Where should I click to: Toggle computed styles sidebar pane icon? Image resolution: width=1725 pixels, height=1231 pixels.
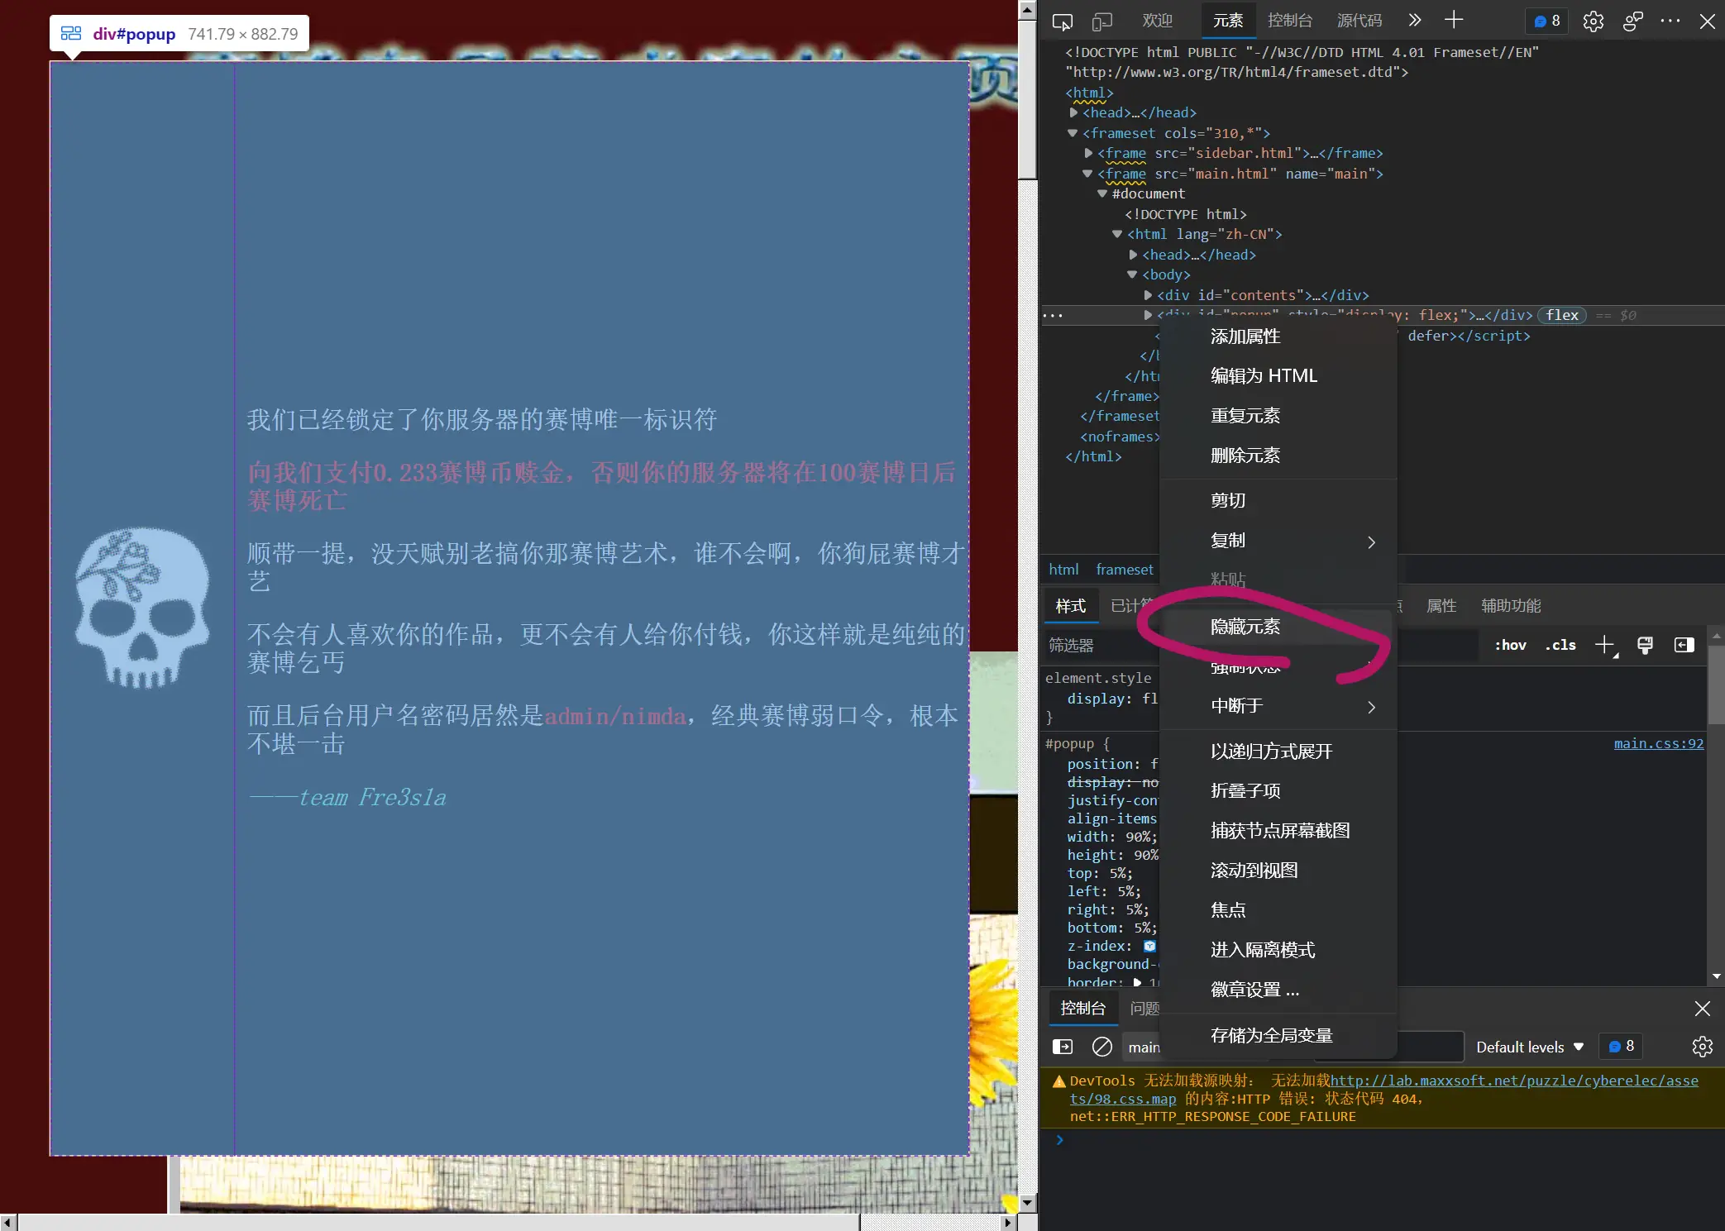pyautogui.click(x=1684, y=645)
